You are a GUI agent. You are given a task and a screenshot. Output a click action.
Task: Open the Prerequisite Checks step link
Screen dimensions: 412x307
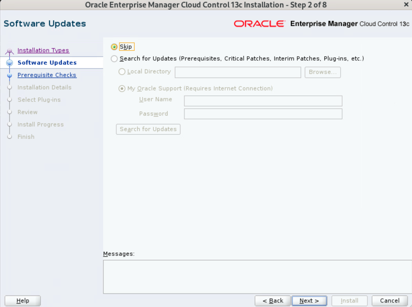(47, 75)
